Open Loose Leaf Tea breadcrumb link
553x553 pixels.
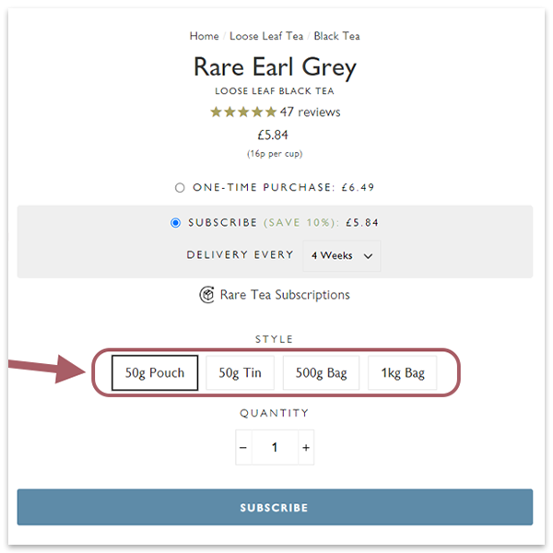tap(266, 36)
